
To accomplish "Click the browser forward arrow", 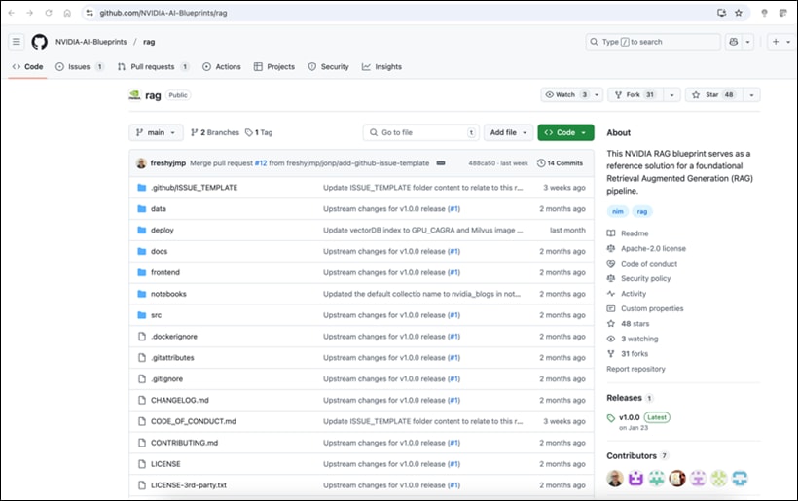I will click(x=29, y=13).
